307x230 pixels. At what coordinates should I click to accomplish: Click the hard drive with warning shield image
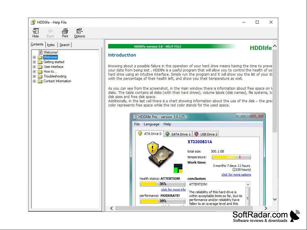(160, 155)
